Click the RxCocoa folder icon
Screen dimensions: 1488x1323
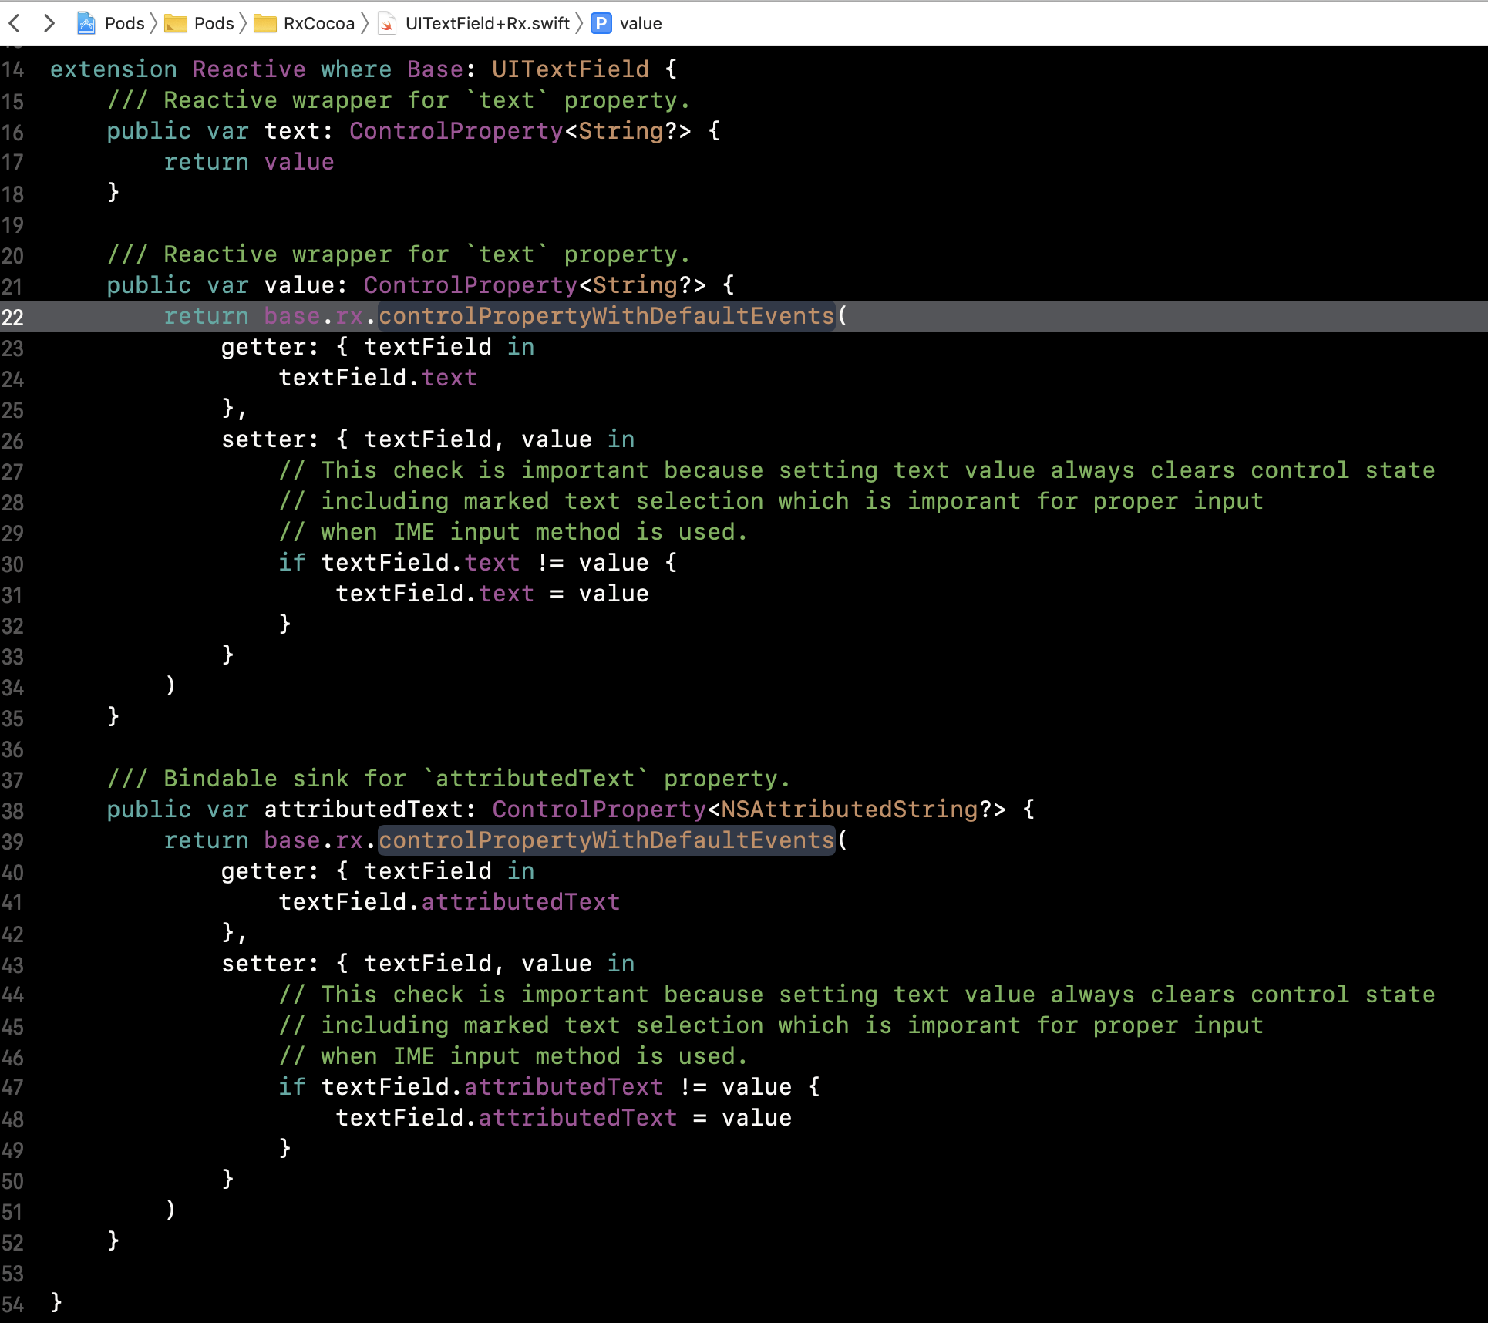(265, 24)
